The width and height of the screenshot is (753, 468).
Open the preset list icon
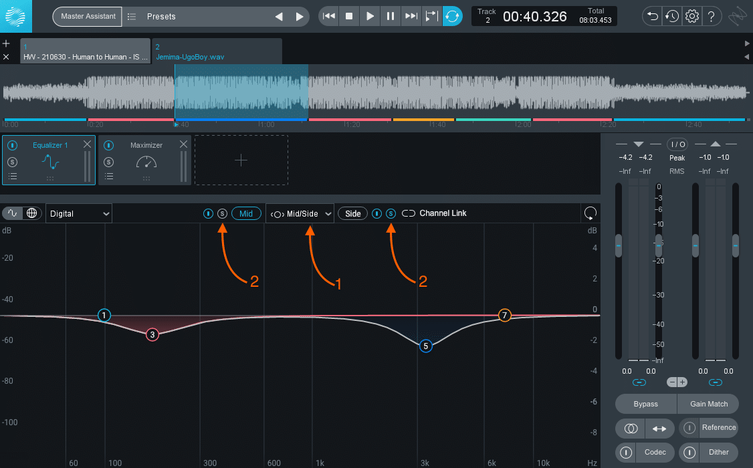click(132, 16)
